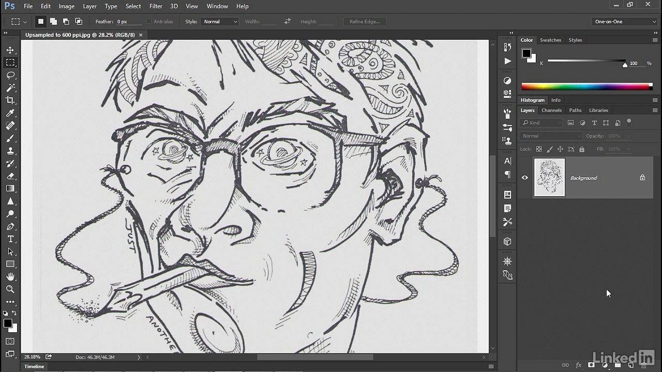The height and width of the screenshot is (372, 662).
Task: Select the Lasso tool
Action: [10, 75]
